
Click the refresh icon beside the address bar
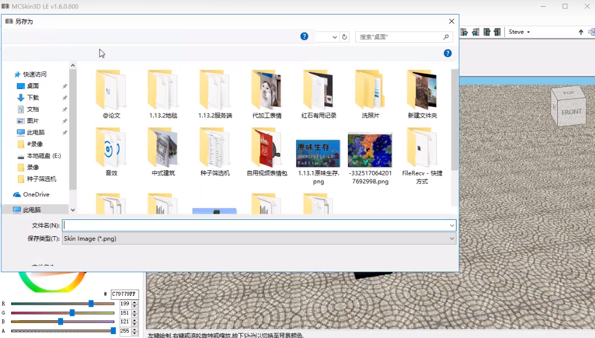point(345,37)
